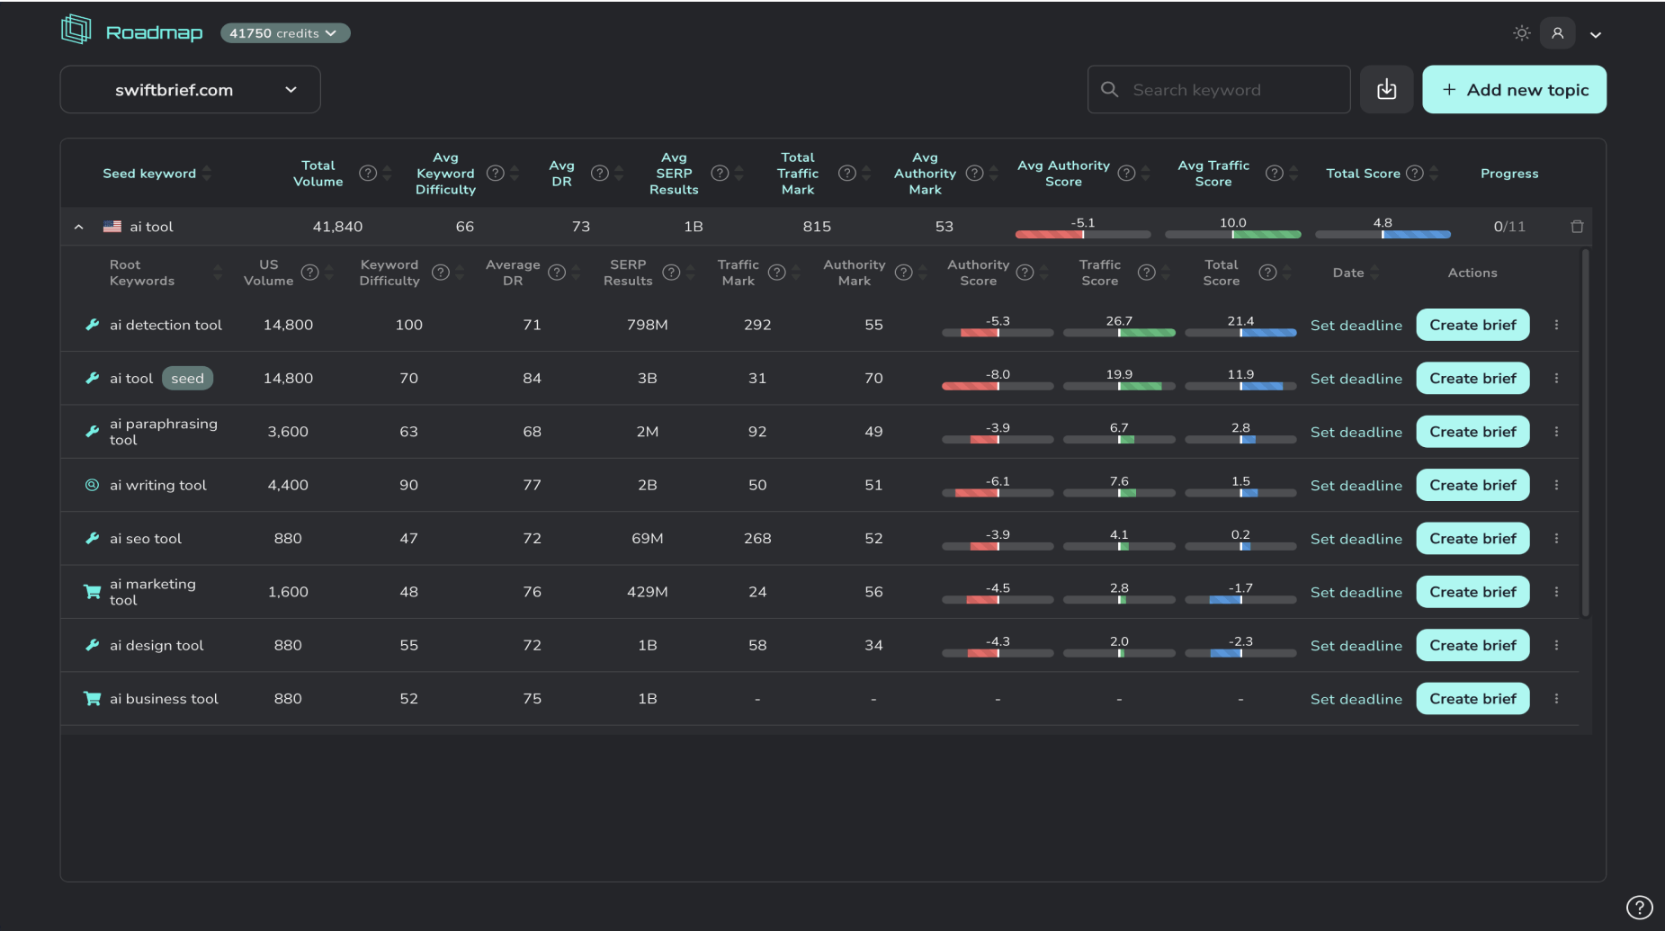Click the help icon at the bottom right corner
Image resolution: width=1665 pixels, height=931 pixels.
pos(1640,908)
